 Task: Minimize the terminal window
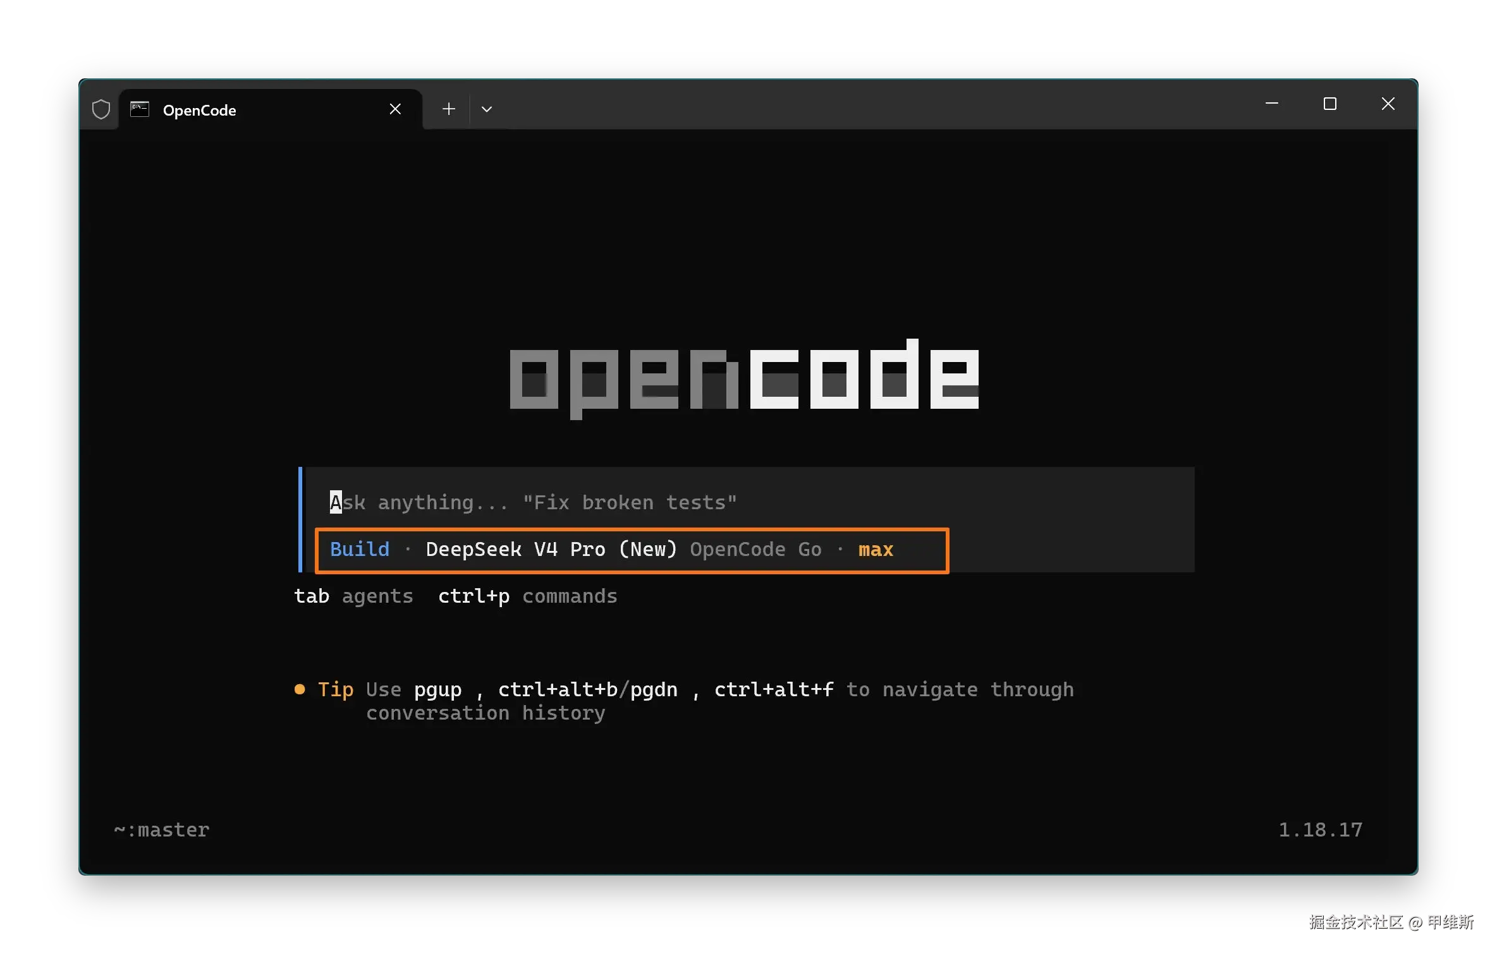(x=1272, y=104)
